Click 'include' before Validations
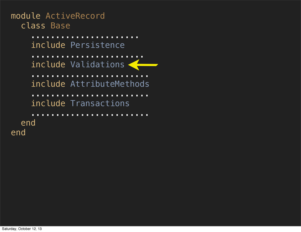Image resolution: width=301 pixels, height=232 pixels. point(49,64)
